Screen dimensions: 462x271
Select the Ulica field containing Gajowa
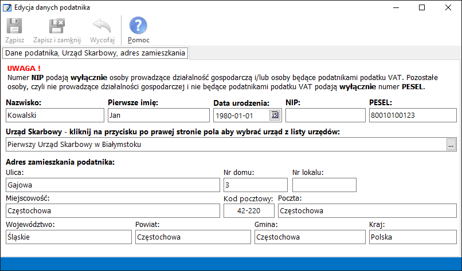112,185
